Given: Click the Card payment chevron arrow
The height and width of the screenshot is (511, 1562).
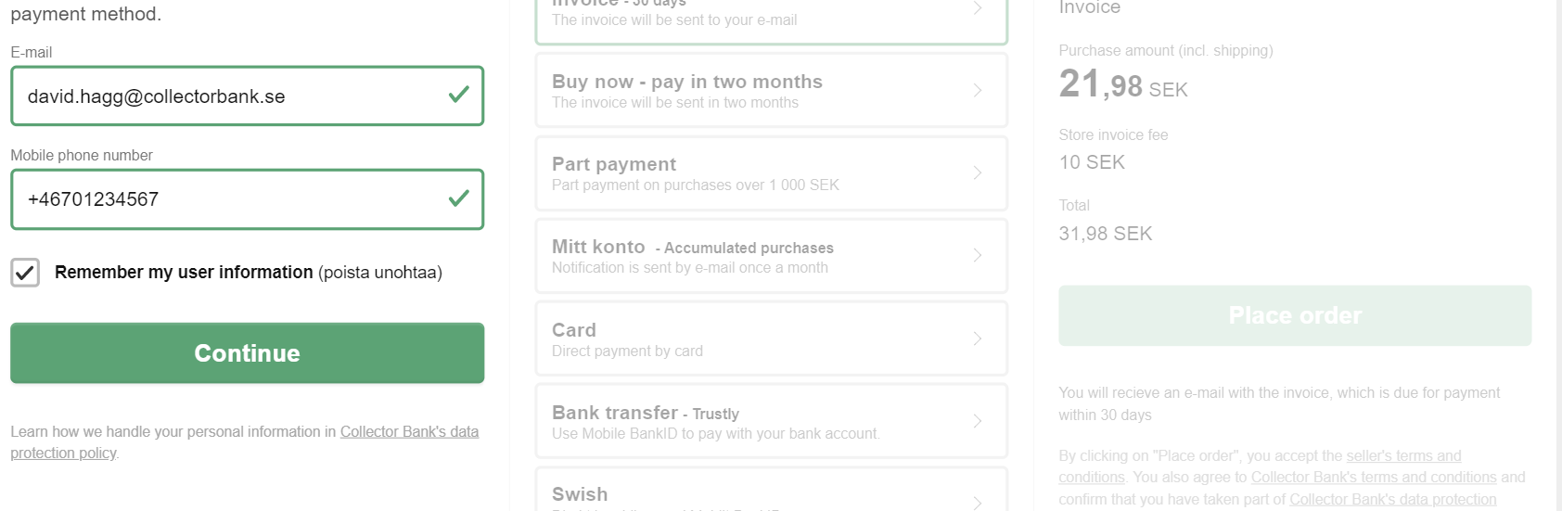Looking at the screenshot, I should click(x=978, y=339).
